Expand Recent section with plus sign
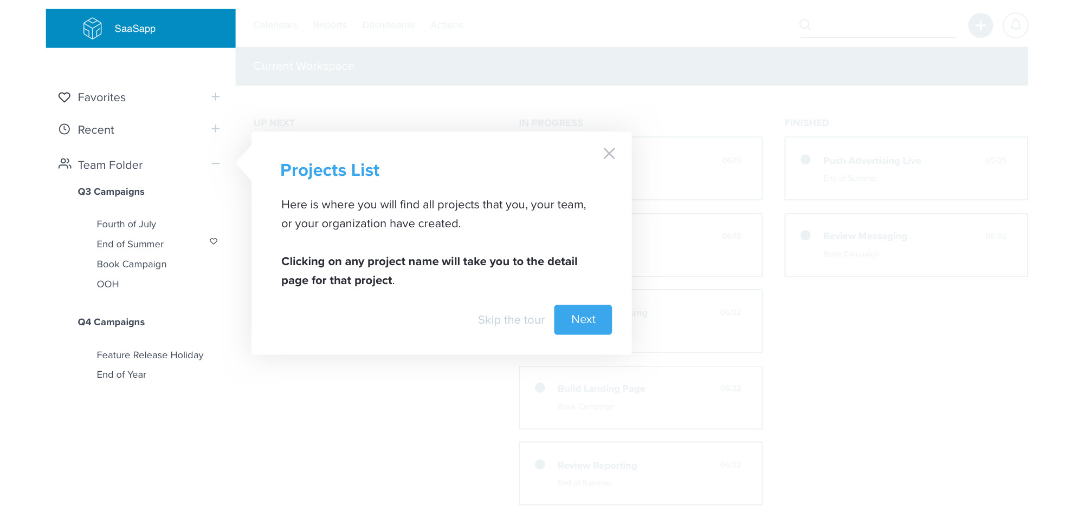The image size is (1084, 513). (215, 129)
